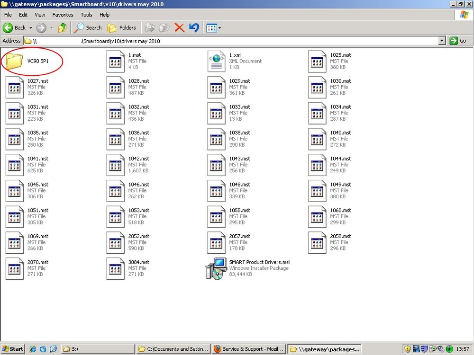Select the 1.mst file icon
This screenshot has width=474, height=355.
point(116,62)
